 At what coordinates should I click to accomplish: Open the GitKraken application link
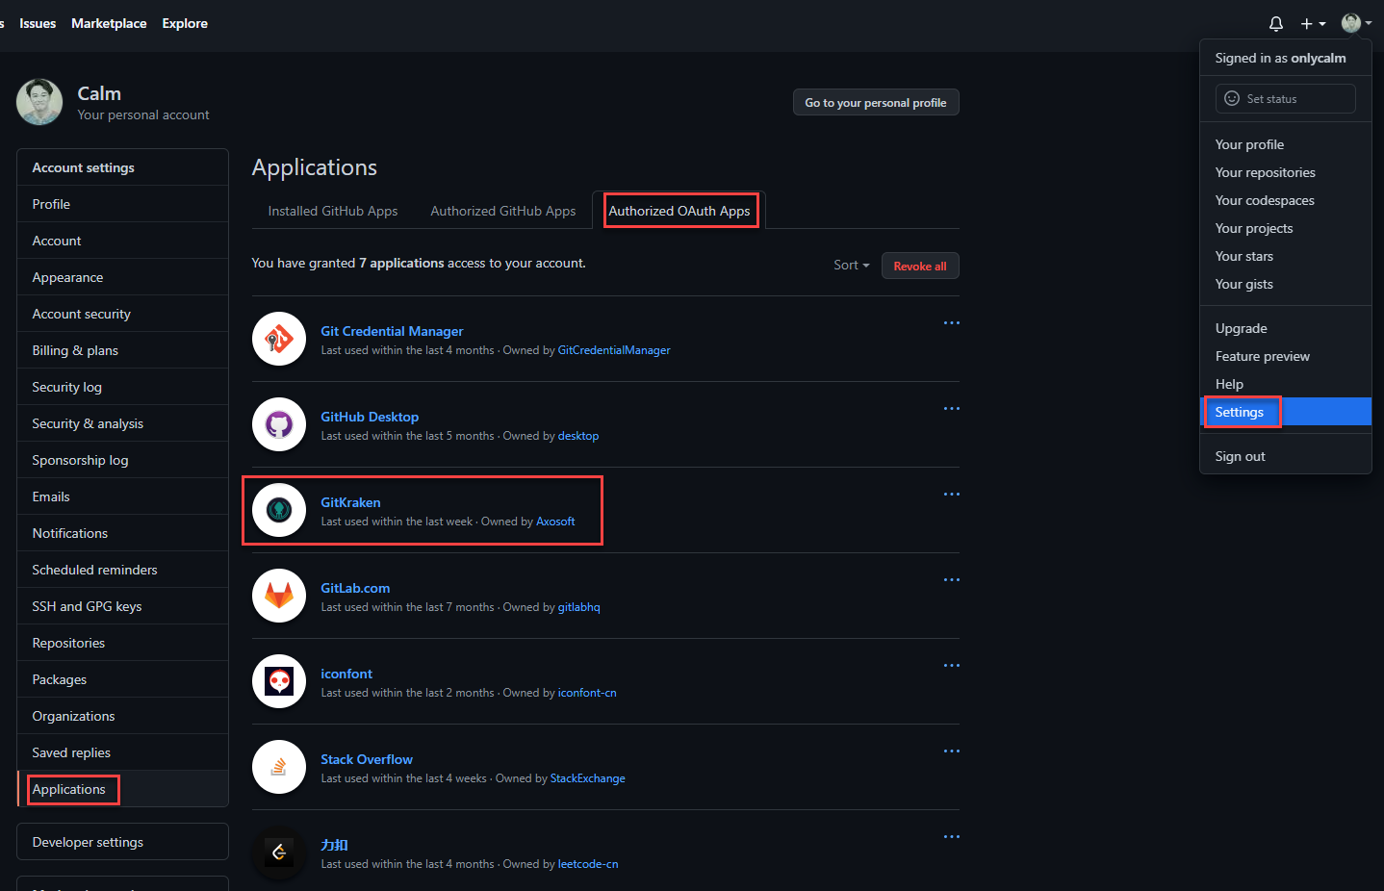[x=350, y=502]
